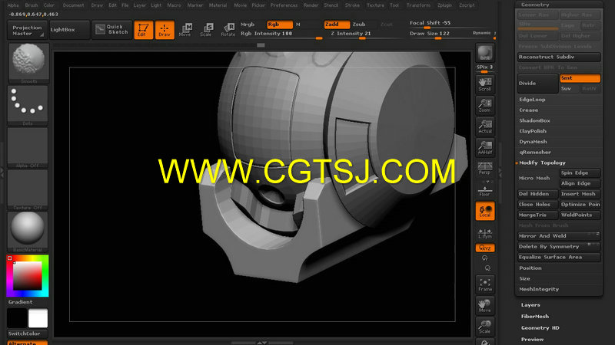Toggle Persp perspective view
Screen dimensions: 615x345
click(485, 169)
